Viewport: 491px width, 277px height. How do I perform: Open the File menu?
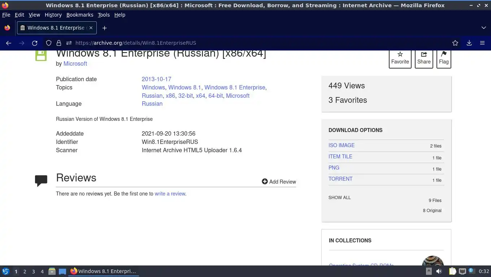(6, 15)
